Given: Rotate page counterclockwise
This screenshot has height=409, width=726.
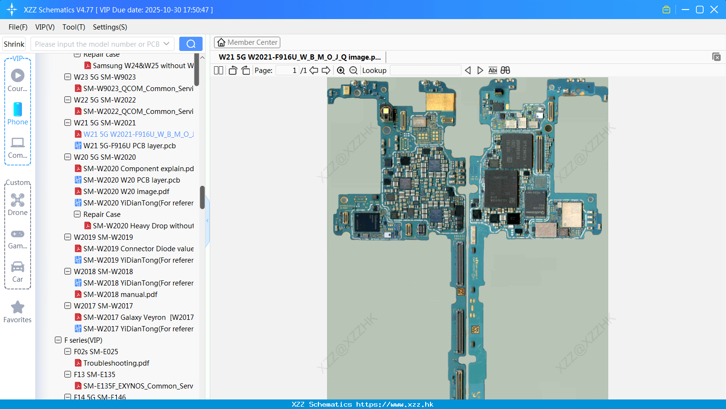Looking at the screenshot, I should (233, 71).
